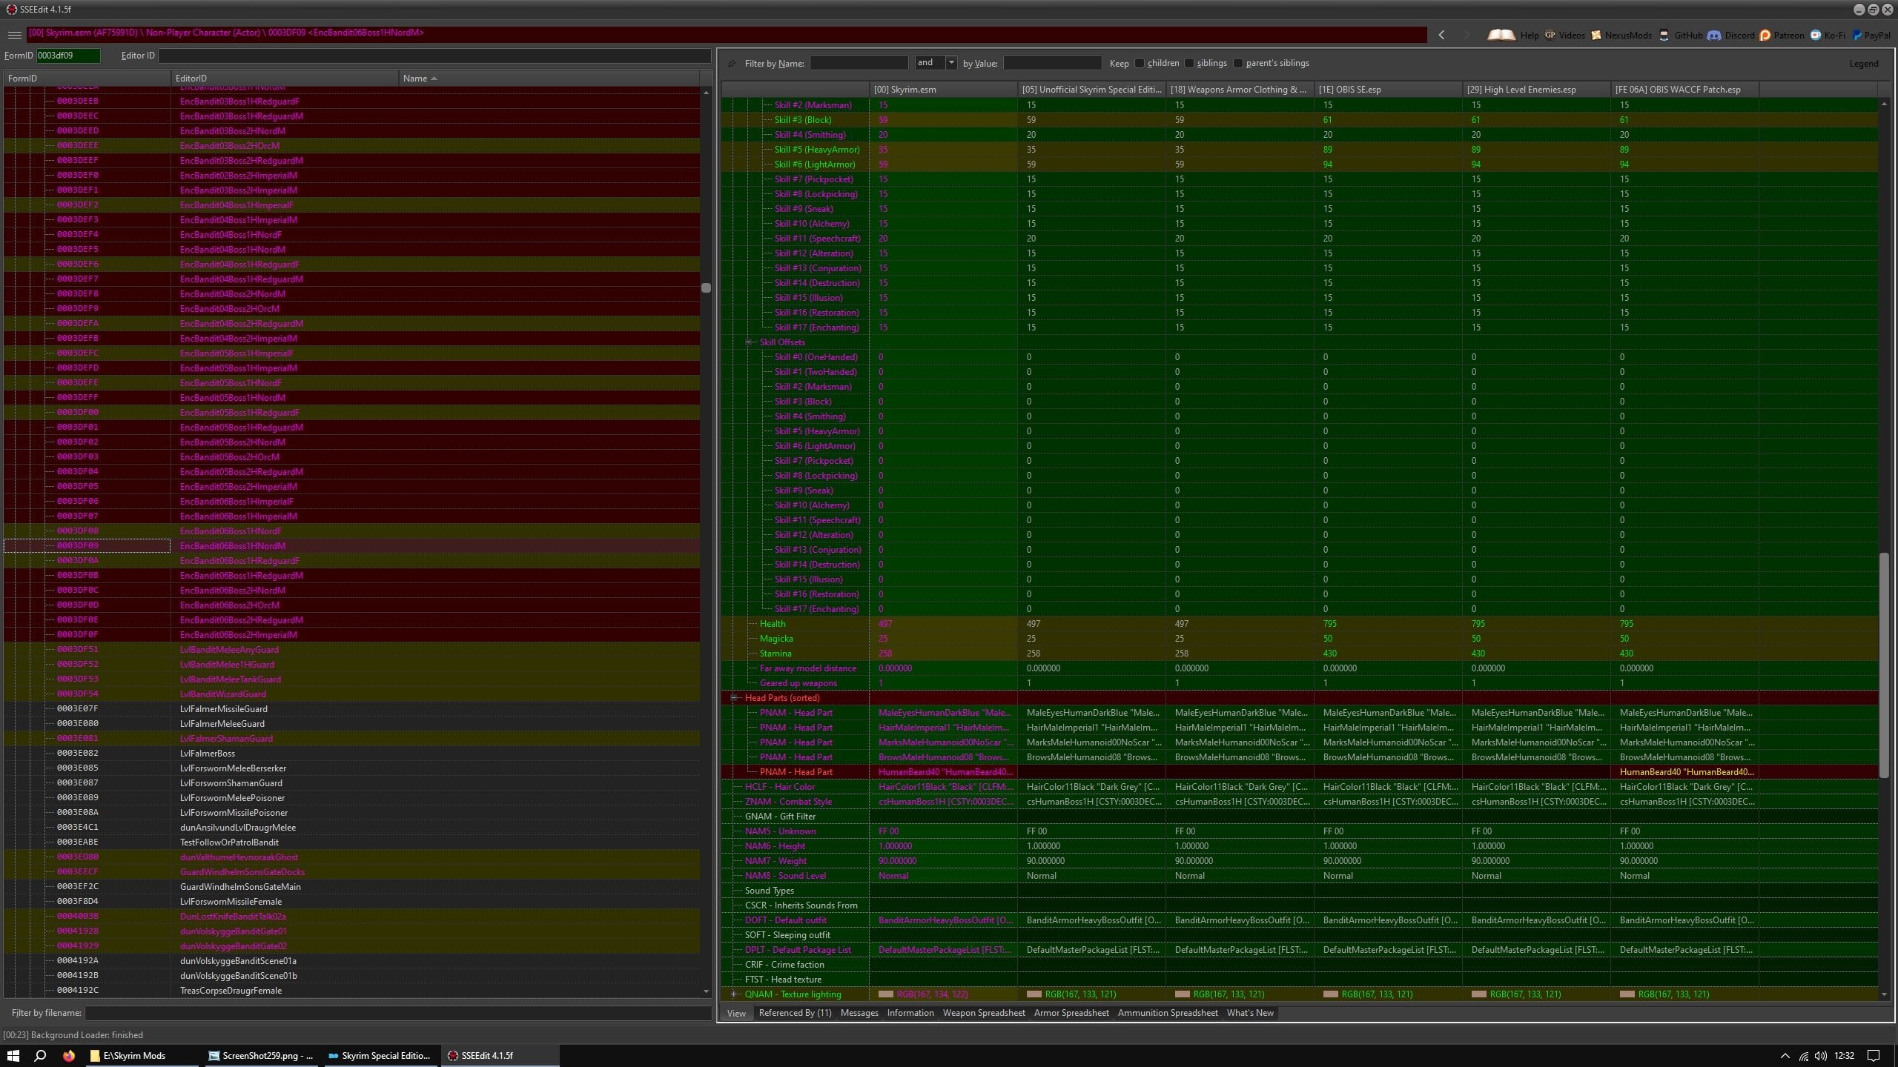Viewport: 1898px width, 1067px height.
Task: Open the hamburger menu icon
Action: coord(14,34)
